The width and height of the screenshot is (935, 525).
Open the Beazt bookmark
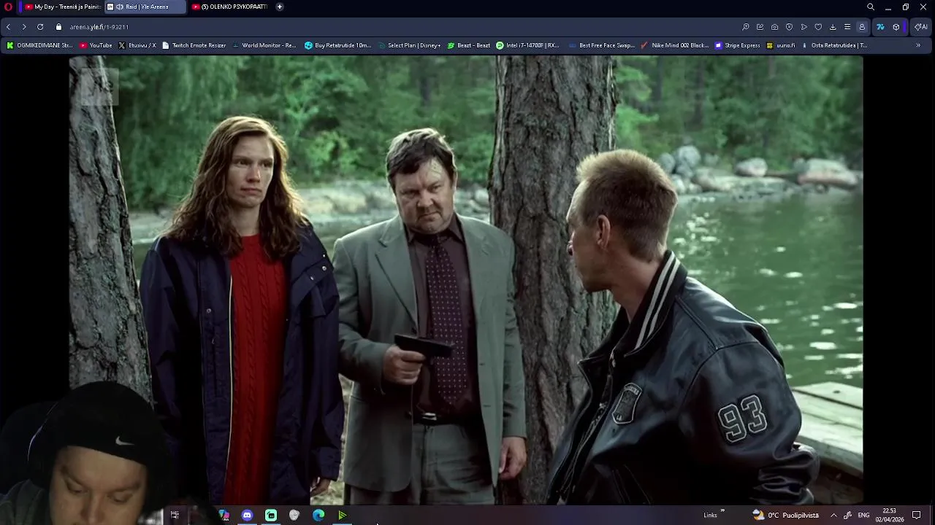(x=468, y=45)
